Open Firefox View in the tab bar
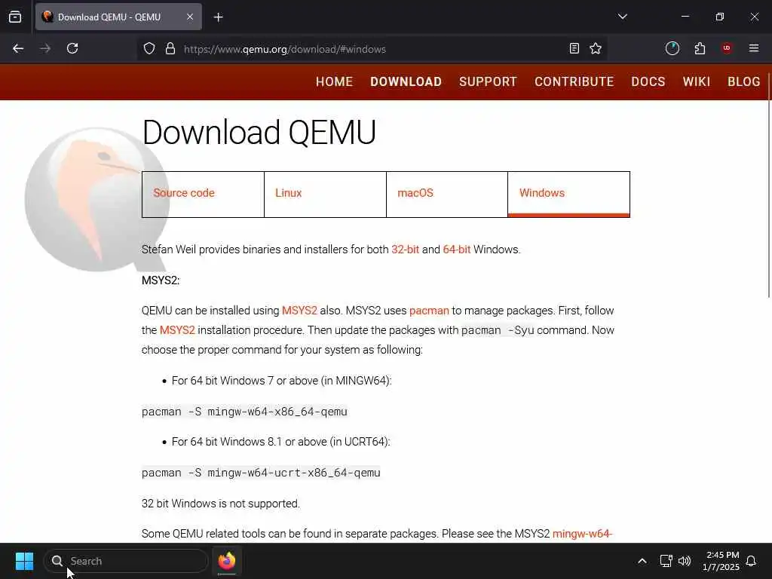 (15, 17)
